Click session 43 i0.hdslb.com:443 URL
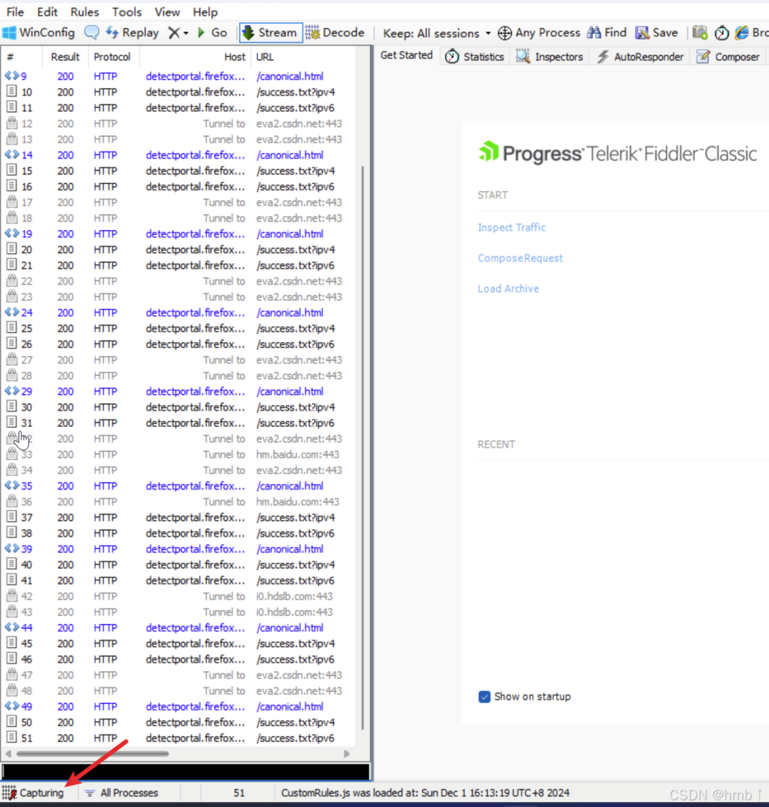Viewport: 769px width, 807px height. click(294, 612)
